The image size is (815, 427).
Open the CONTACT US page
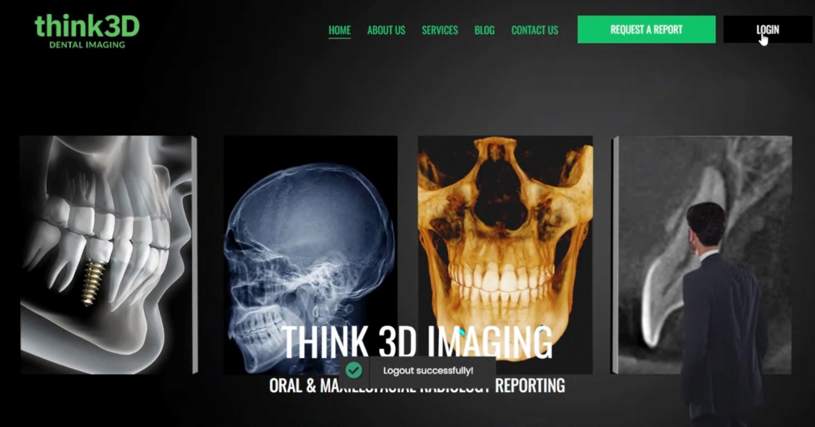pos(534,30)
